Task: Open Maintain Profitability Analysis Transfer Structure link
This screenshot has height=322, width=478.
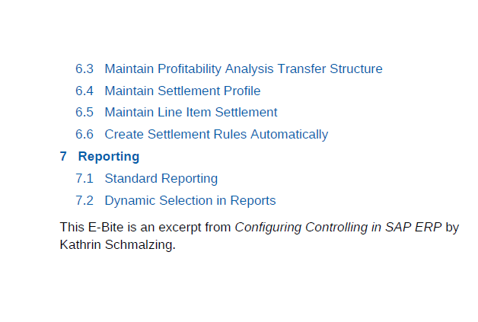Action: 244,69
